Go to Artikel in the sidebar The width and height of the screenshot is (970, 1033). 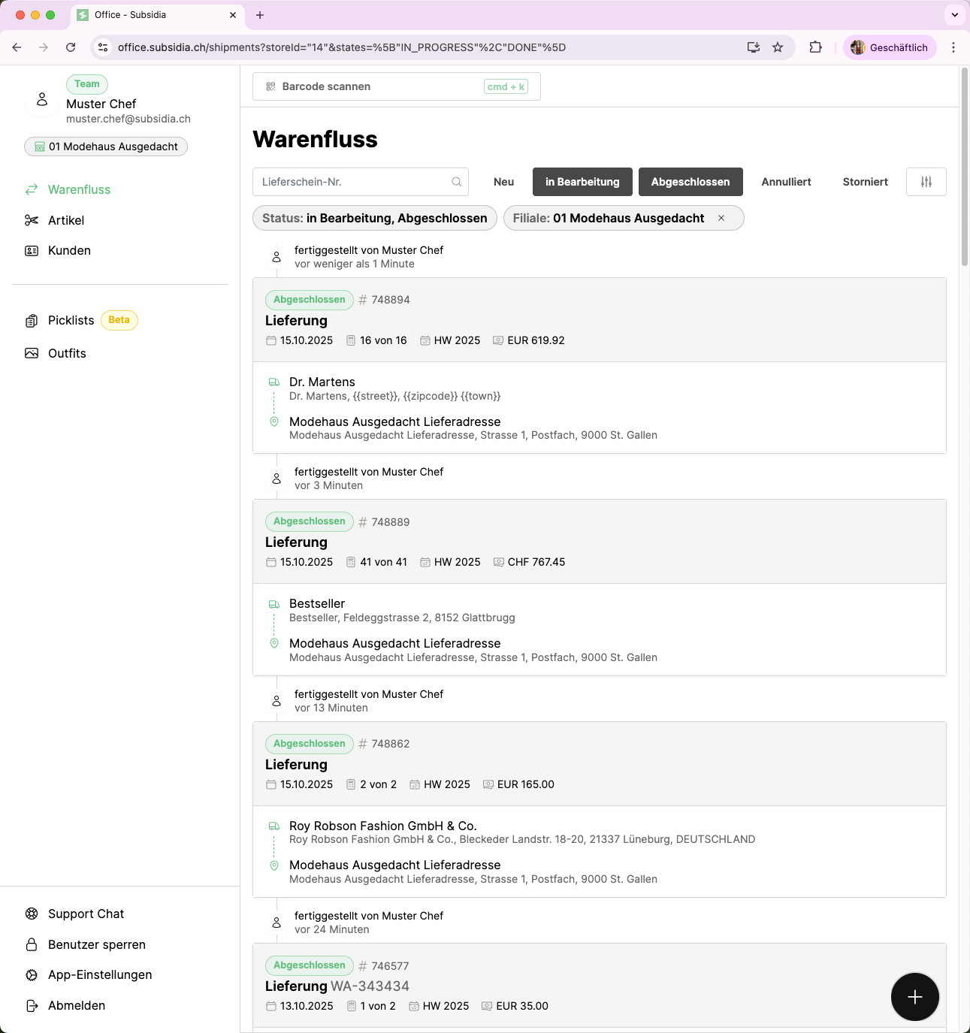pyautogui.click(x=66, y=220)
